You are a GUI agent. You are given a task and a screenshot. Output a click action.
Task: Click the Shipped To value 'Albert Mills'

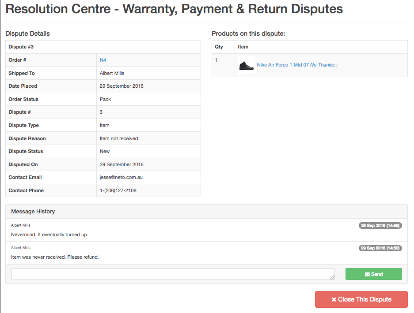tap(112, 73)
